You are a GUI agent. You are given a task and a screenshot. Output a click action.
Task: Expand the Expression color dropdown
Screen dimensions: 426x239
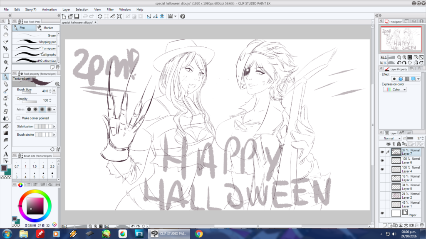pyautogui.click(x=394, y=89)
